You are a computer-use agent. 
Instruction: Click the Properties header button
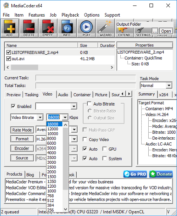(x=145, y=45)
